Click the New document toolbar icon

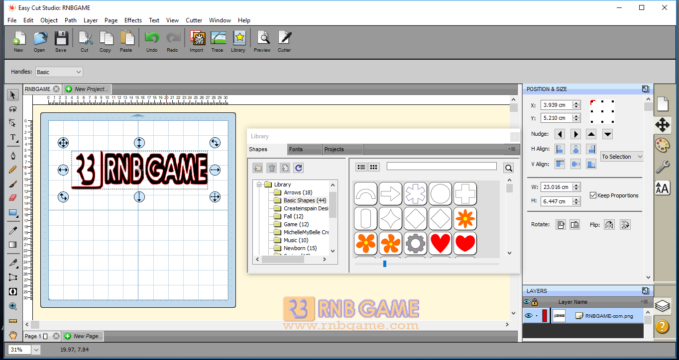tap(18, 41)
